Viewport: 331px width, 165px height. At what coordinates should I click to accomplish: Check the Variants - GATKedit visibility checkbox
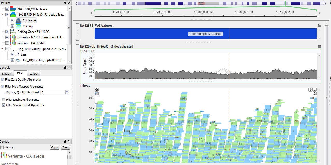6,43
